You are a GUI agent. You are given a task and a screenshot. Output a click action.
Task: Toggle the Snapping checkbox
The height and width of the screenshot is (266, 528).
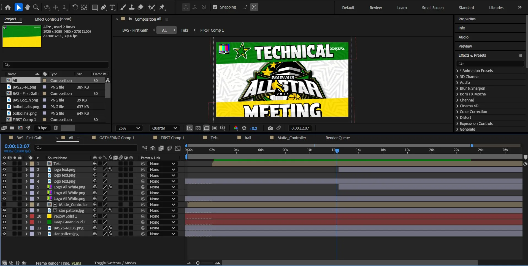(x=215, y=7)
